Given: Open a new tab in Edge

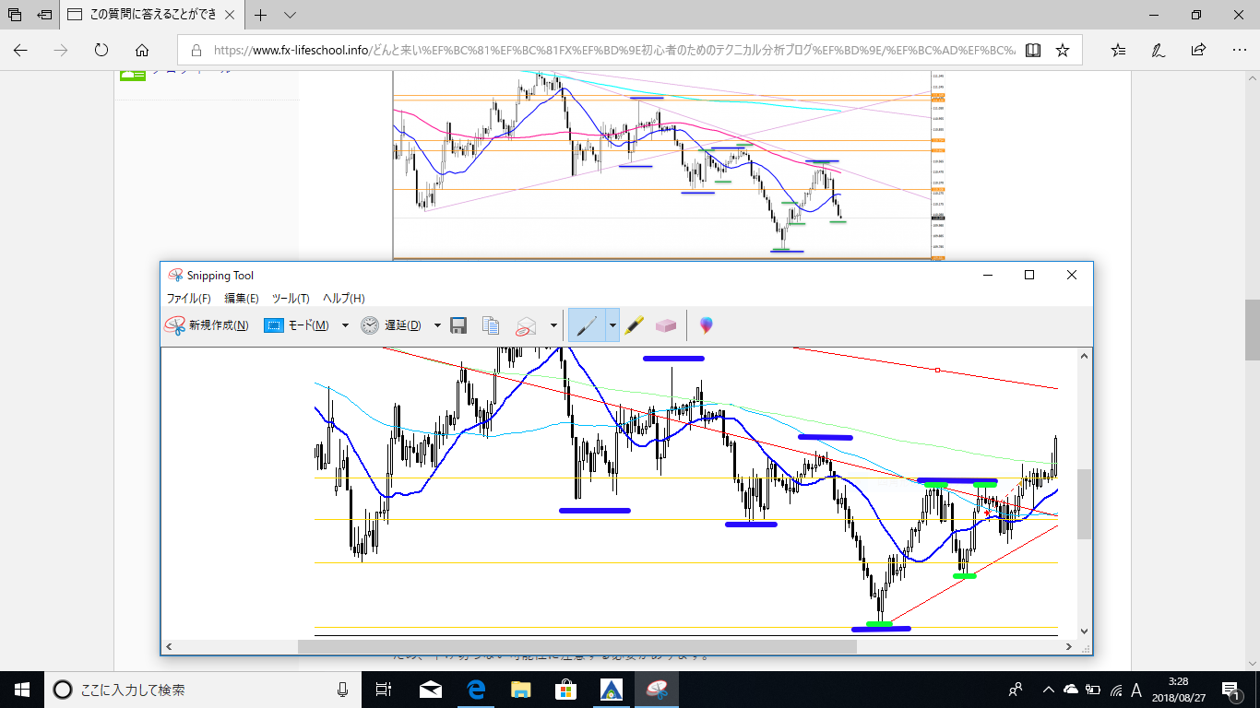Looking at the screenshot, I should click(261, 15).
